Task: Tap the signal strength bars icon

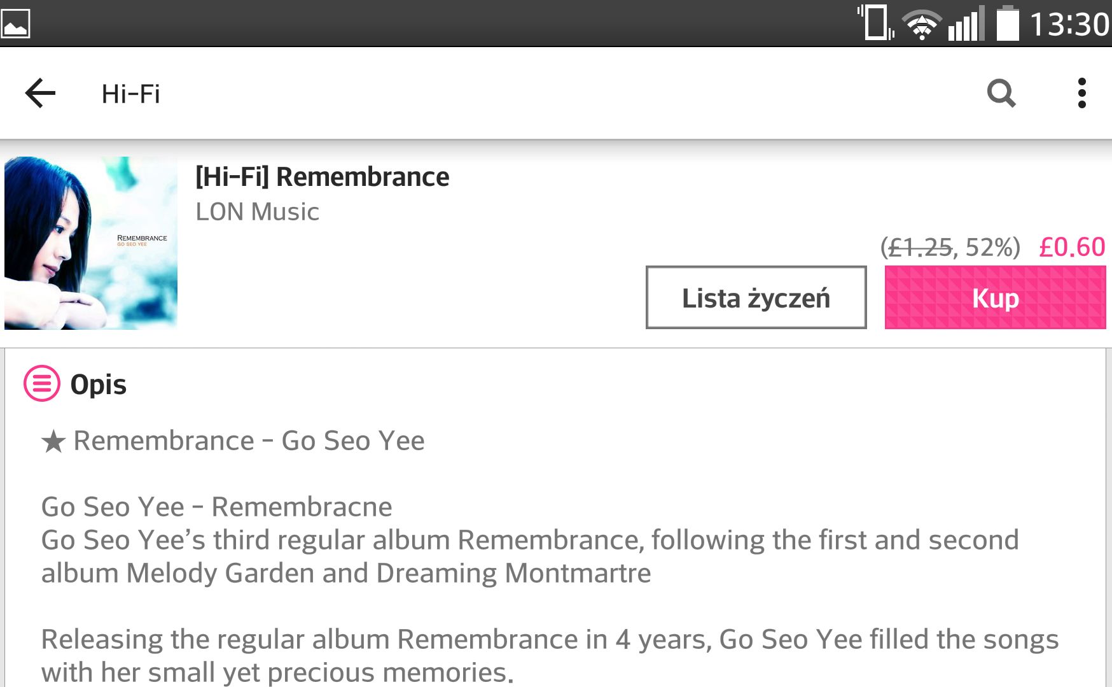Action: pos(966,25)
